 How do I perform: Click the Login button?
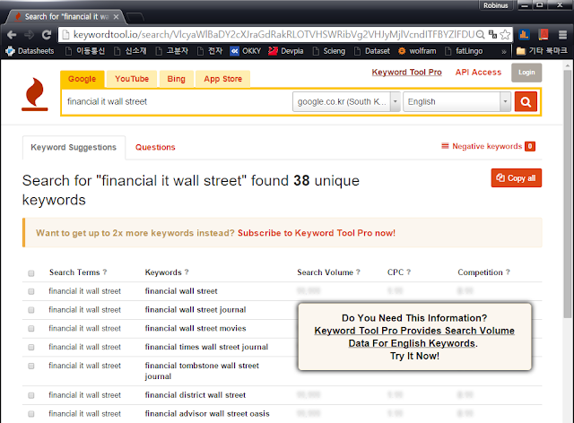tap(526, 73)
